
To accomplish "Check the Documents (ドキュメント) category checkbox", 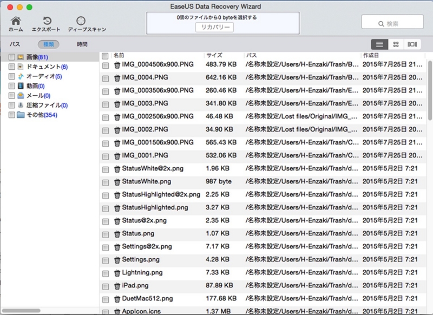I will pyautogui.click(x=11, y=67).
